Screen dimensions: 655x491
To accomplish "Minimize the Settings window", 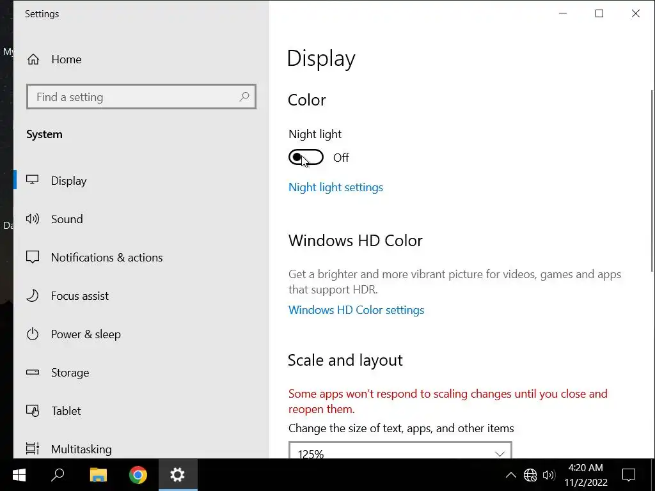I will (563, 13).
